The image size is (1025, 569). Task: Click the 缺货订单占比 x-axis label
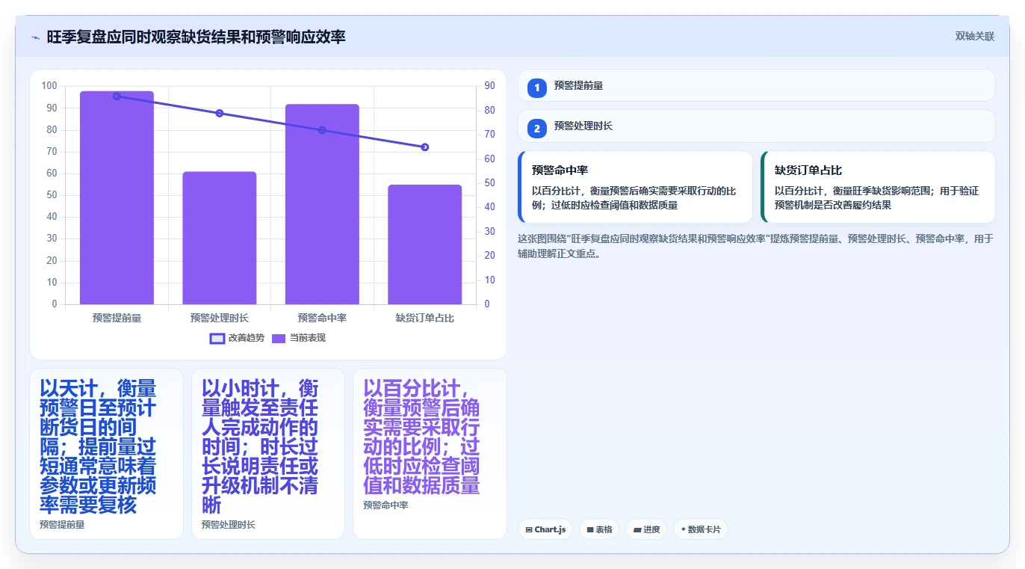coord(425,318)
